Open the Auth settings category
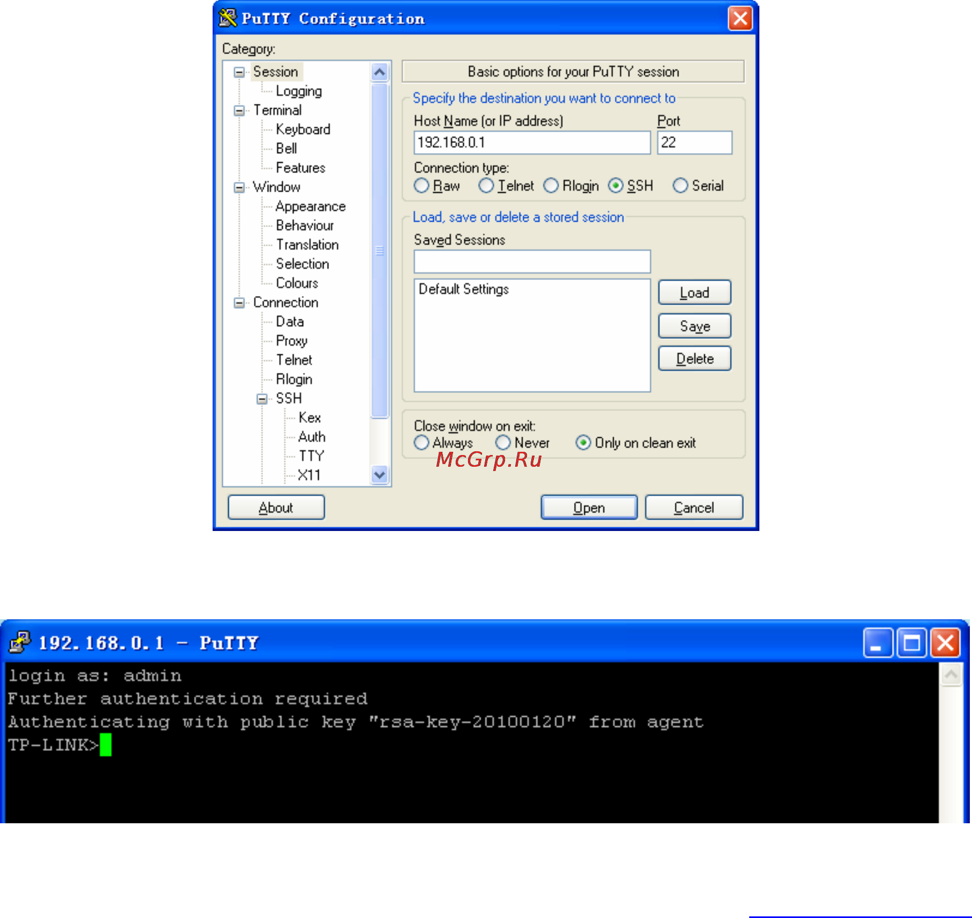Image resolution: width=972 pixels, height=918 pixels. pyautogui.click(x=312, y=437)
